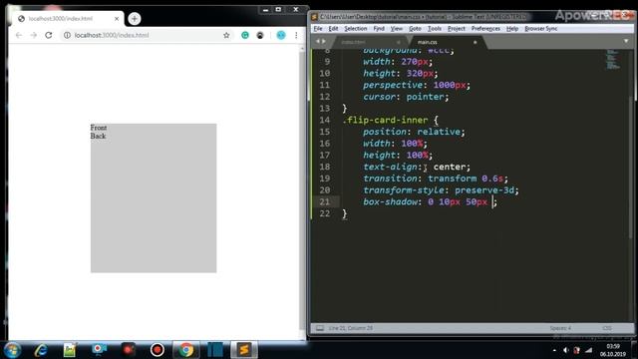Open the red record circle taskbar app

158,350
